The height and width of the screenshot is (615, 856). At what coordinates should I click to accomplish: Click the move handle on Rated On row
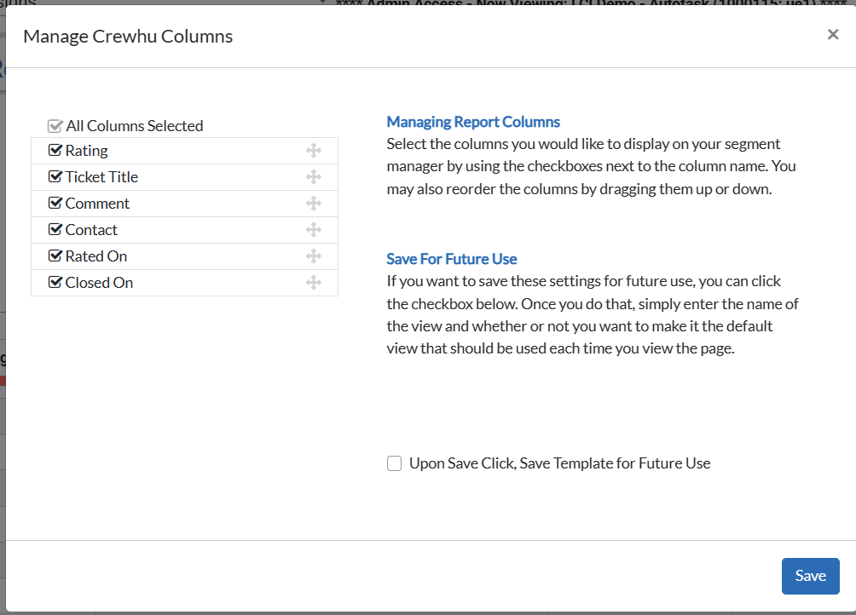tap(314, 256)
